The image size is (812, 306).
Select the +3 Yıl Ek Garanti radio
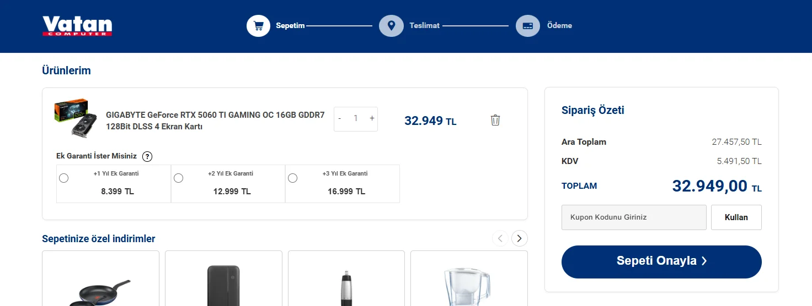[293, 178]
